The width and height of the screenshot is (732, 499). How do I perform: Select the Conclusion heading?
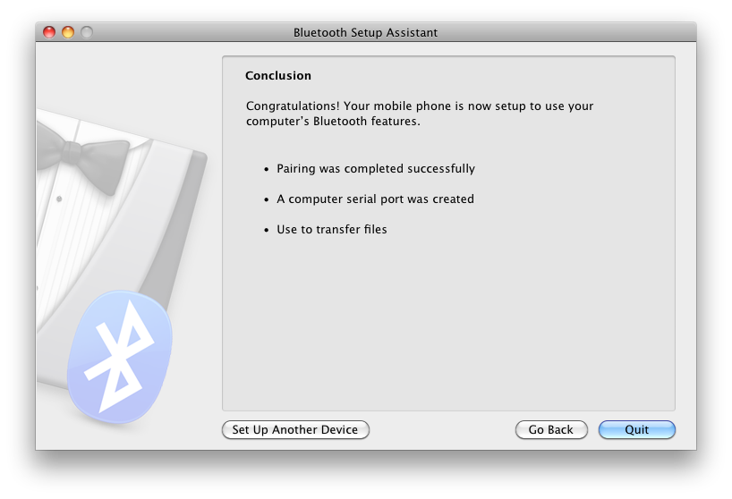click(278, 76)
